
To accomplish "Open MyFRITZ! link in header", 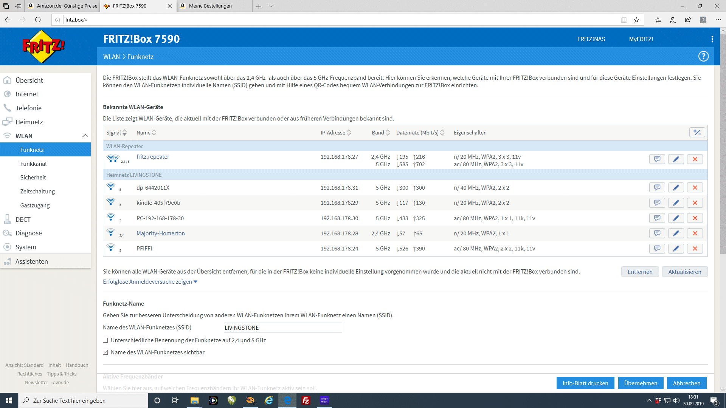I will coord(641,39).
